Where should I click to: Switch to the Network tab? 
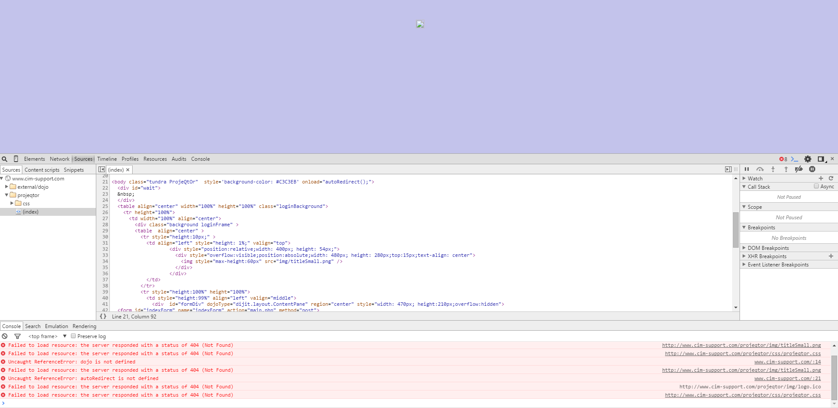coord(60,159)
